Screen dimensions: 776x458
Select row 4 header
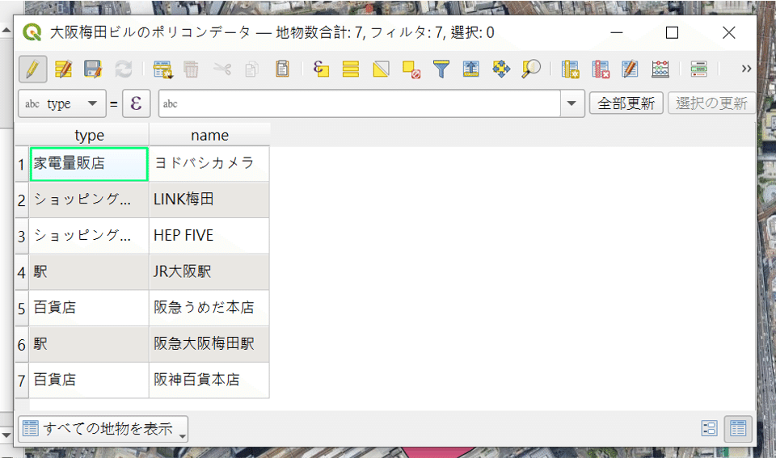pyautogui.click(x=22, y=272)
